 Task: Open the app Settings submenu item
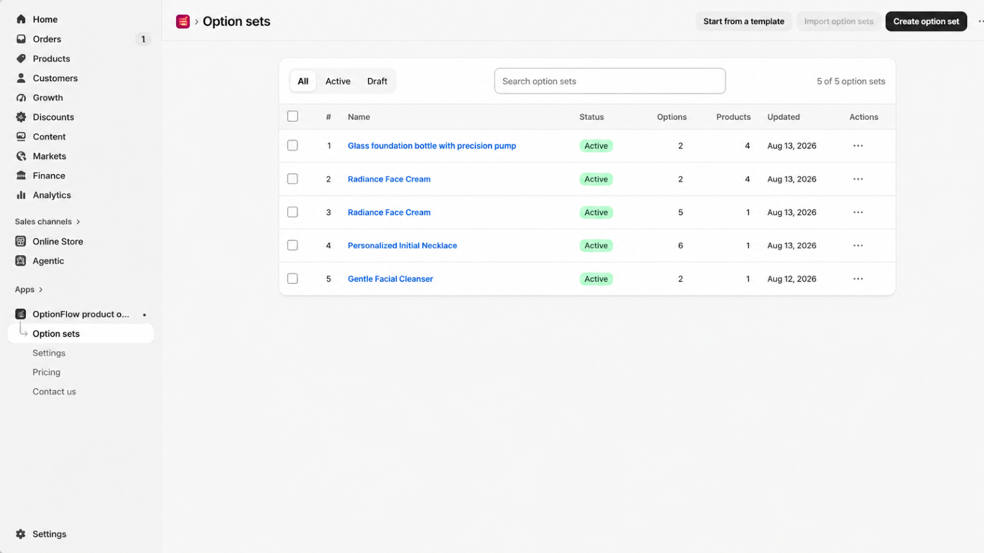pyautogui.click(x=49, y=353)
